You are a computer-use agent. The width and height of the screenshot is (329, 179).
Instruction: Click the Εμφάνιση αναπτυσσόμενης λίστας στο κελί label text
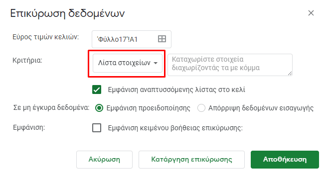(176, 89)
